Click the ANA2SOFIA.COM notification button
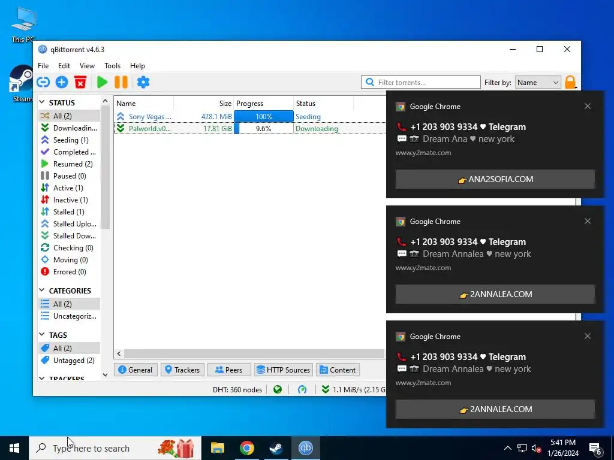 click(495, 179)
